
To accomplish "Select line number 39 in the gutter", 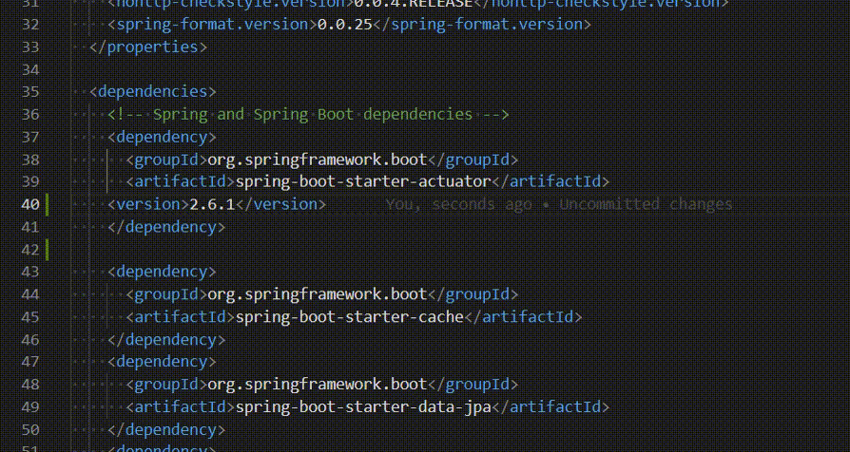I will pyautogui.click(x=30, y=181).
